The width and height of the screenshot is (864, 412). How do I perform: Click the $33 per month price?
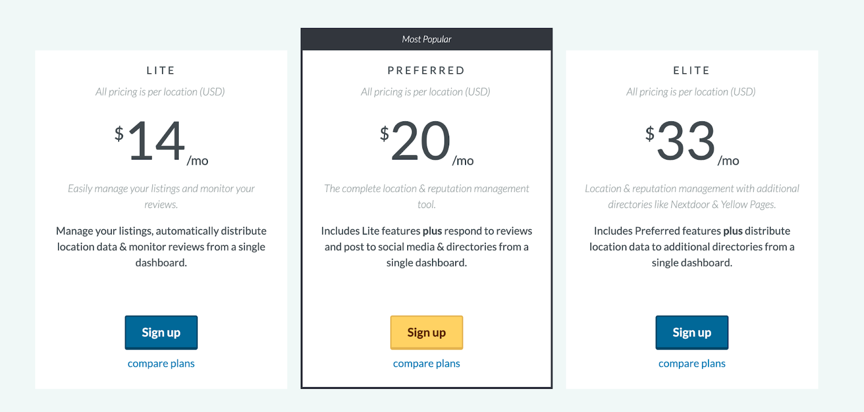tap(692, 142)
